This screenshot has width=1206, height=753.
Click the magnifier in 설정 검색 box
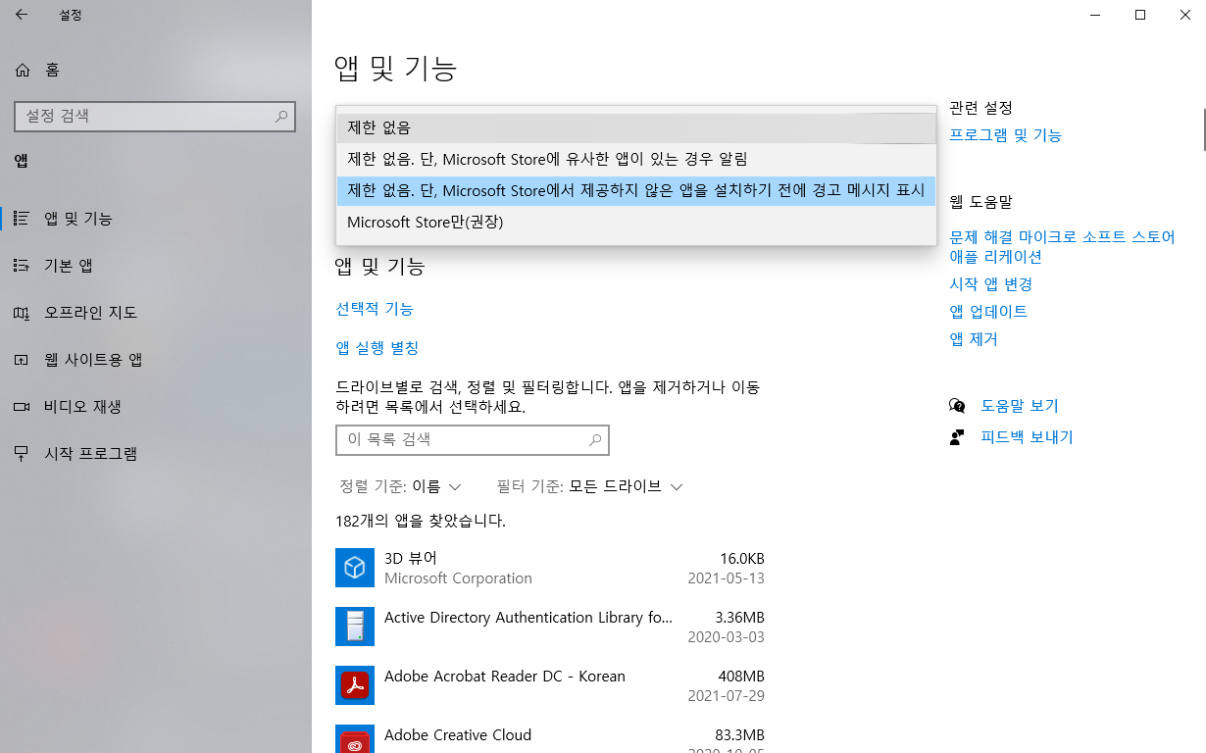click(280, 116)
